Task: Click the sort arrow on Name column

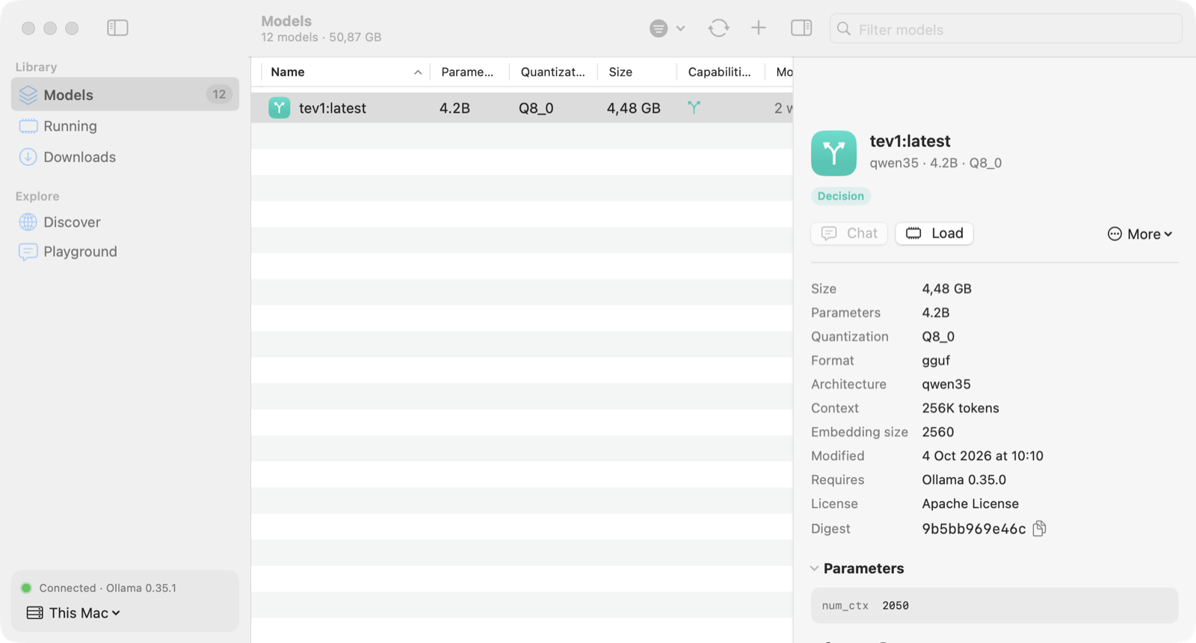Action: coord(418,72)
